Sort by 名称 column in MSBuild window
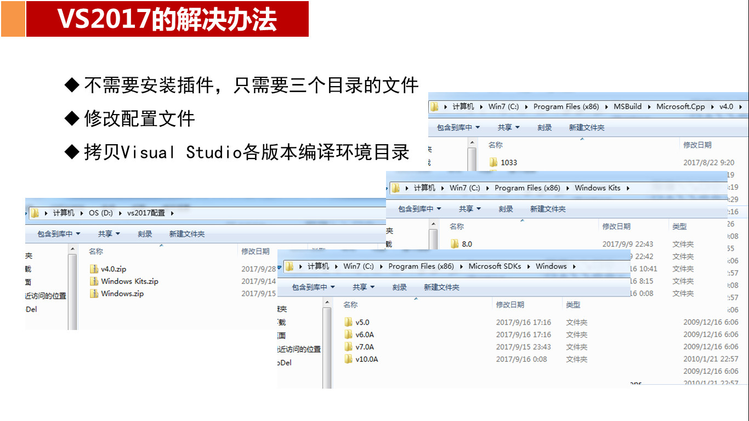 pos(495,145)
